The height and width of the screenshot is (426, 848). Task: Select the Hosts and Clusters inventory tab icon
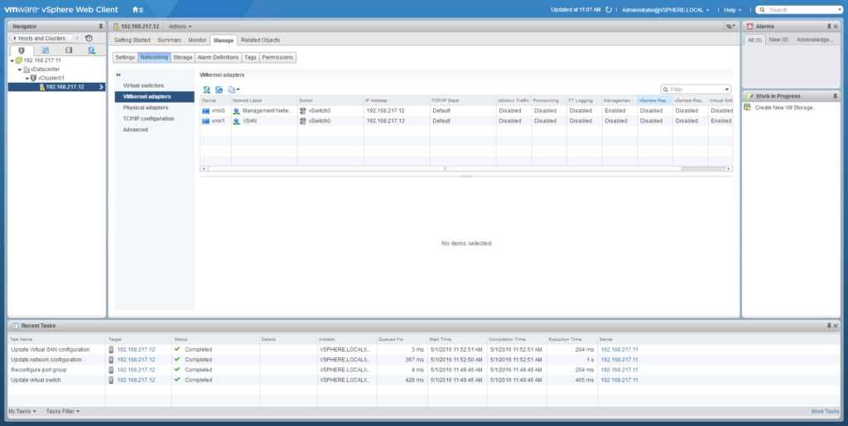21,50
